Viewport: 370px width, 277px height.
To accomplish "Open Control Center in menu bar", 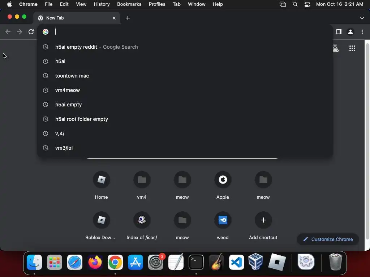I will pyautogui.click(x=307, y=4).
